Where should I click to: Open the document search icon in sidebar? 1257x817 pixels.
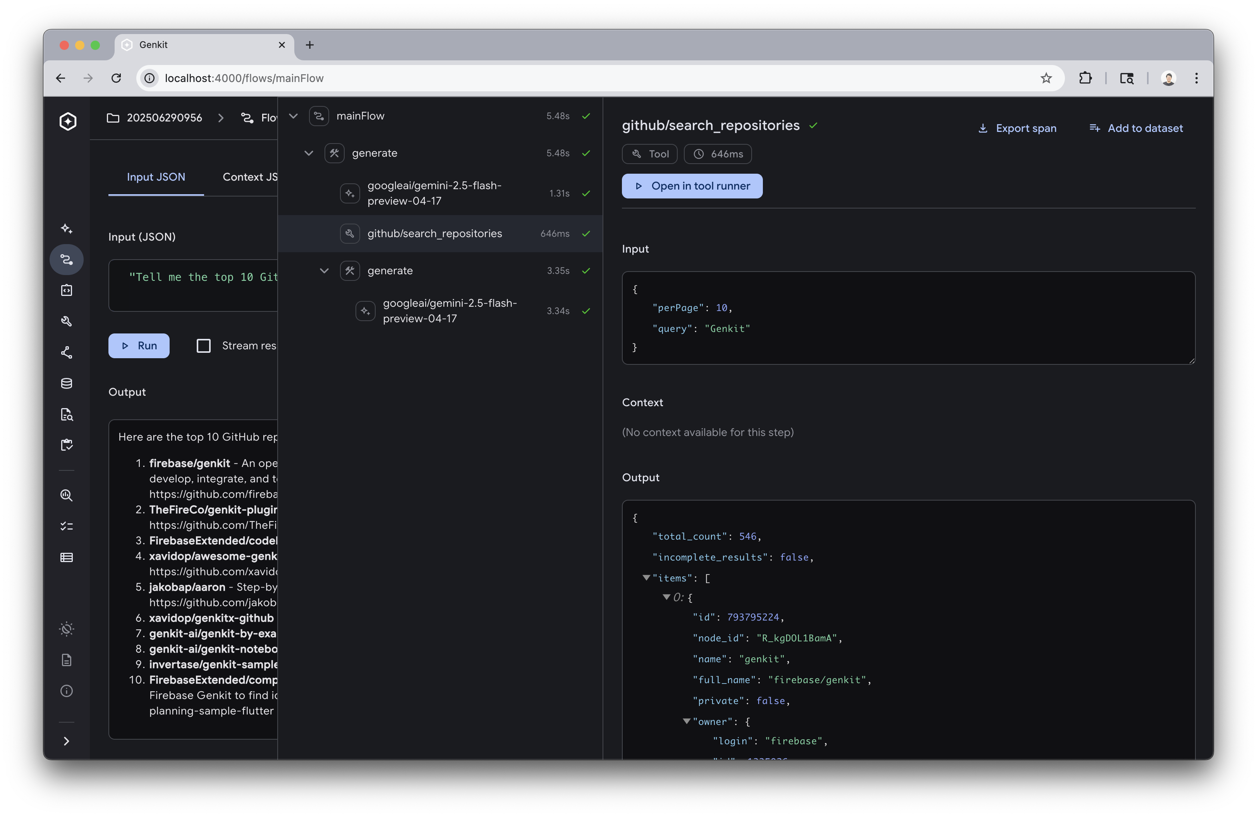coord(67,415)
